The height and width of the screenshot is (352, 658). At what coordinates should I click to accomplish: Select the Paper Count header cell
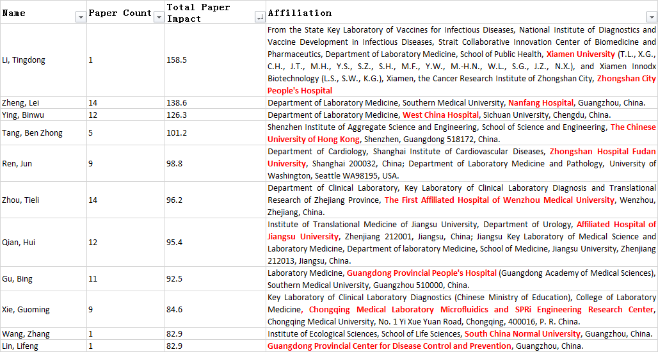[x=126, y=12]
